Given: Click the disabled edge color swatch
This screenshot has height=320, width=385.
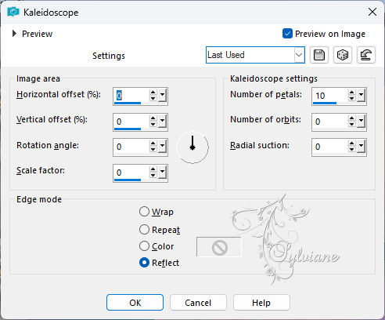Looking at the screenshot, I should tap(219, 247).
